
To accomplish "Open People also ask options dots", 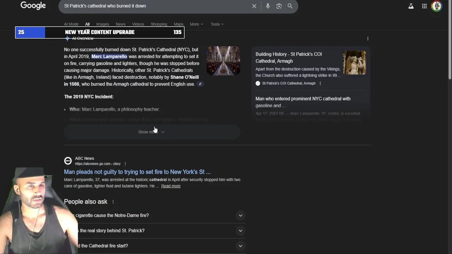I will pyautogui.click(x=113, y=202).
